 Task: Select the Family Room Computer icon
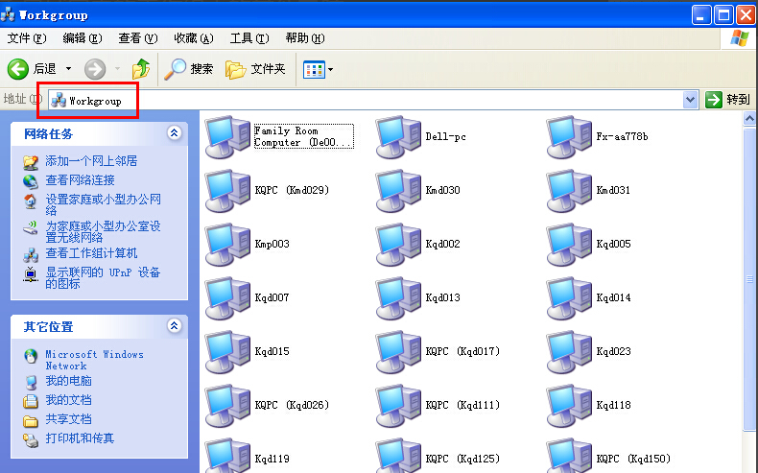(x=228, y=136)
